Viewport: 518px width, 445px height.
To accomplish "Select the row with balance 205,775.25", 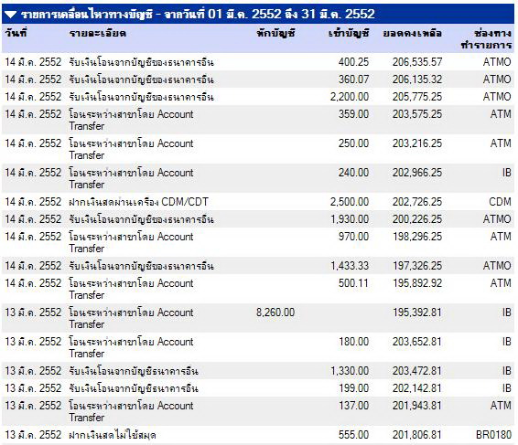I will coord(258,97).
